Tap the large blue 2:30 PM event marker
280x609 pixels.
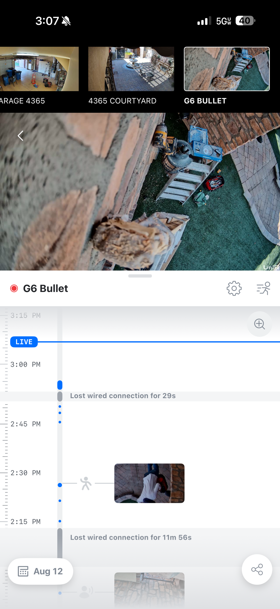60,485
